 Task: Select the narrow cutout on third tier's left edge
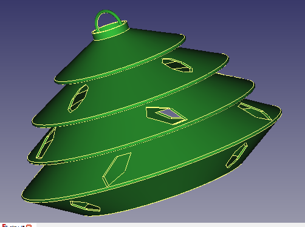(46, 143)
